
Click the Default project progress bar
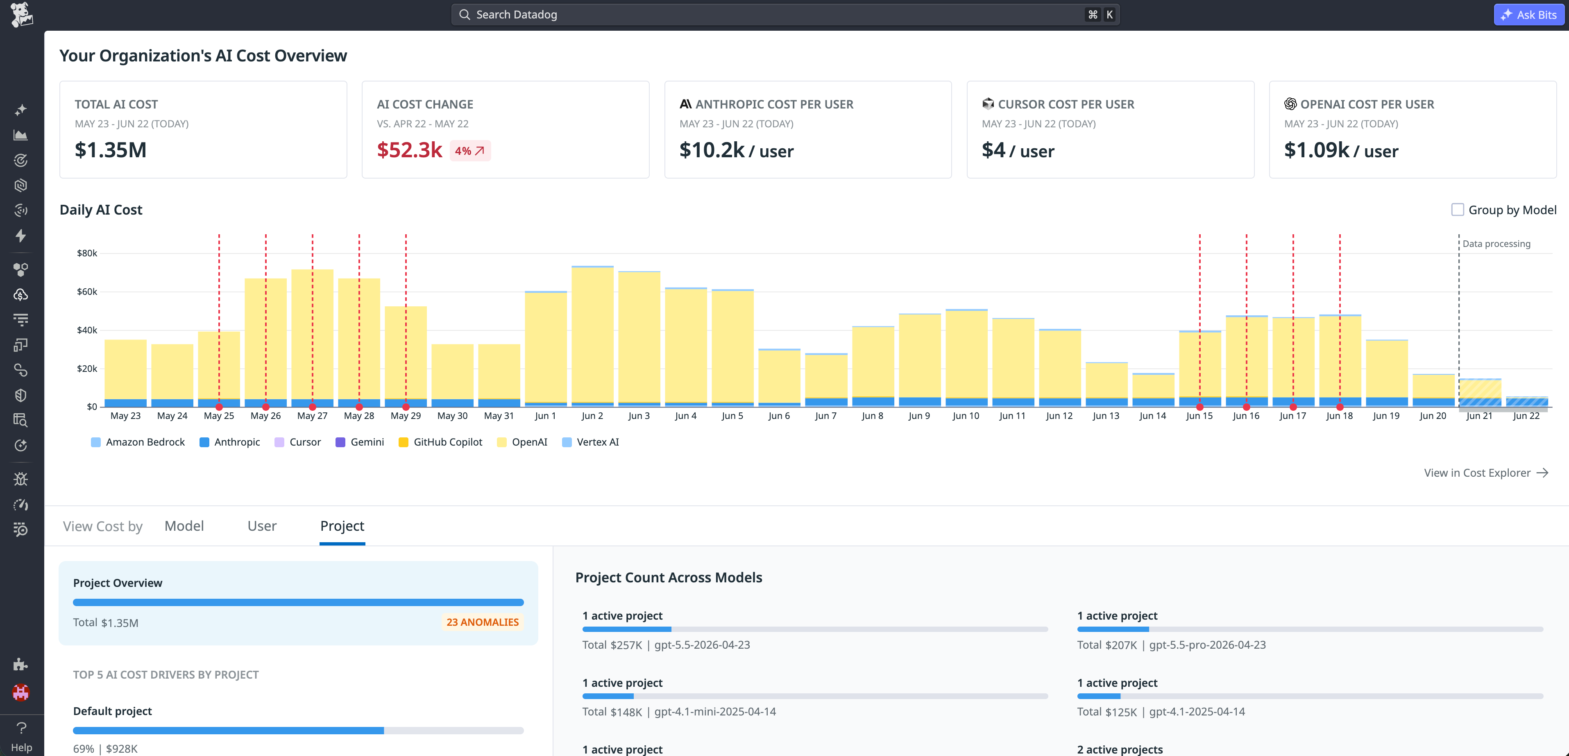(299, 731)
